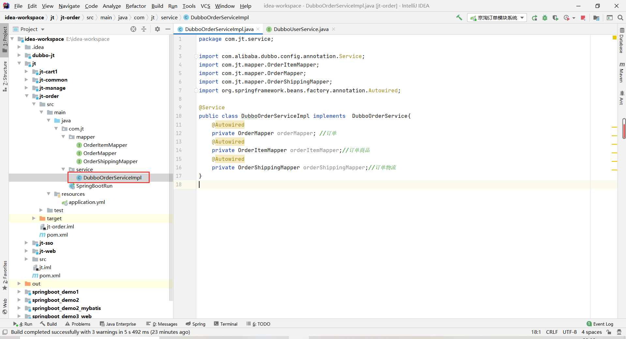This screenshot has width=626, height=339.
Task: Click the Rerun green arrow icon
Action: [x=534, y=18]
